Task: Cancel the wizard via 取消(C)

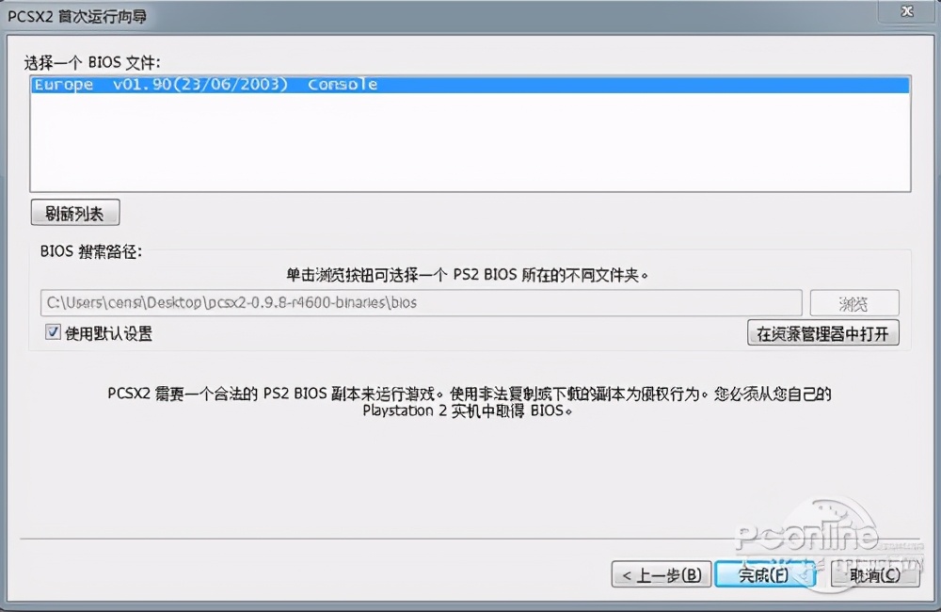Action: [874, 574]
